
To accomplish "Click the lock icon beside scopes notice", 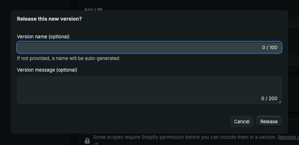I will pyautogui.click(x=87, y=141).
